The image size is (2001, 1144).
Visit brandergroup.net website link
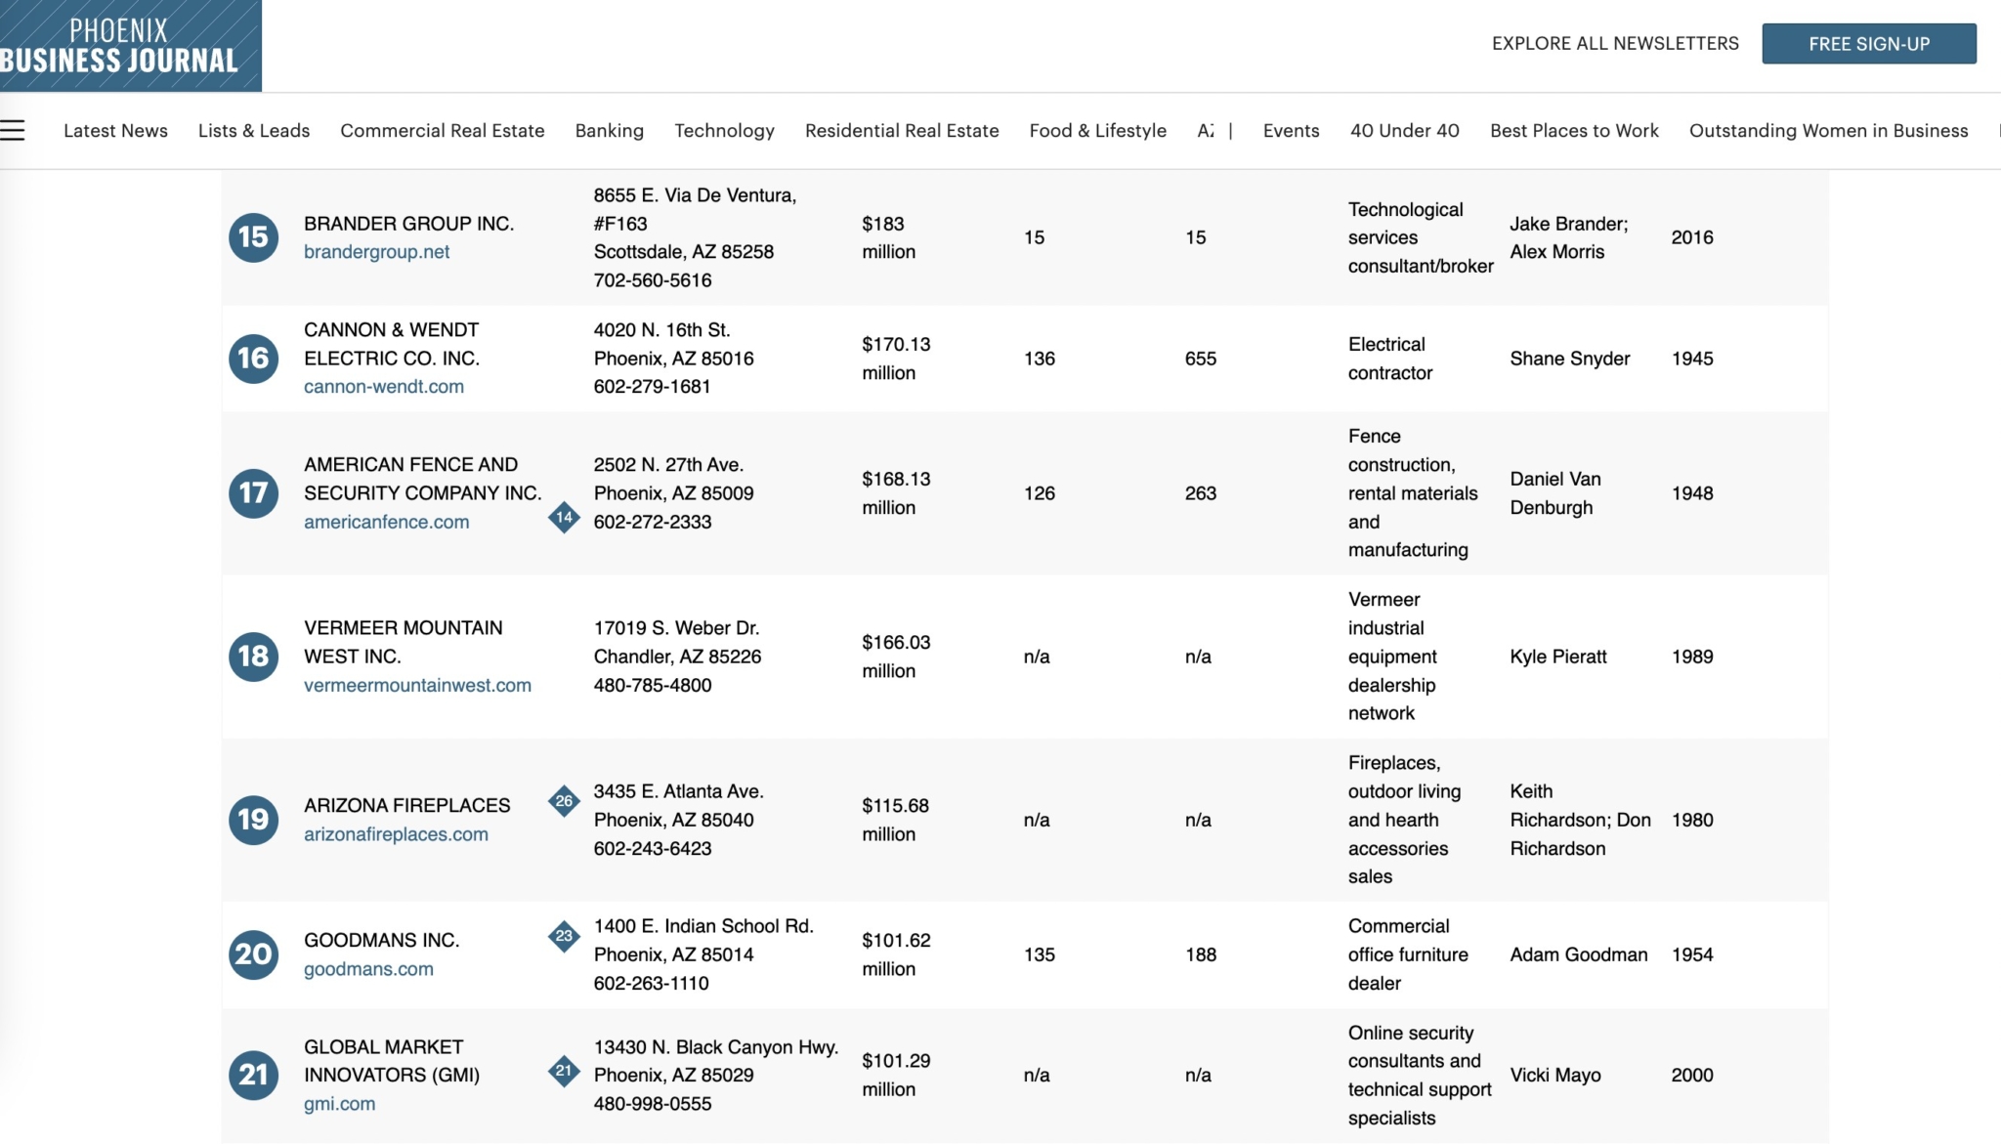pos(376,252)
